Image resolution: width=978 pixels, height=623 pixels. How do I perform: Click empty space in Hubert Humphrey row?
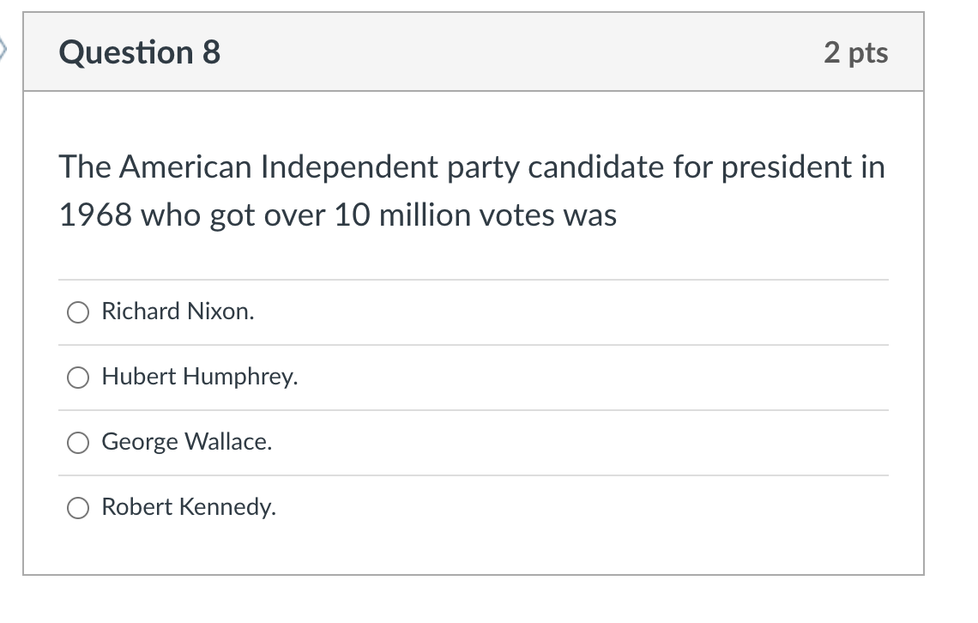coord(593,378)
